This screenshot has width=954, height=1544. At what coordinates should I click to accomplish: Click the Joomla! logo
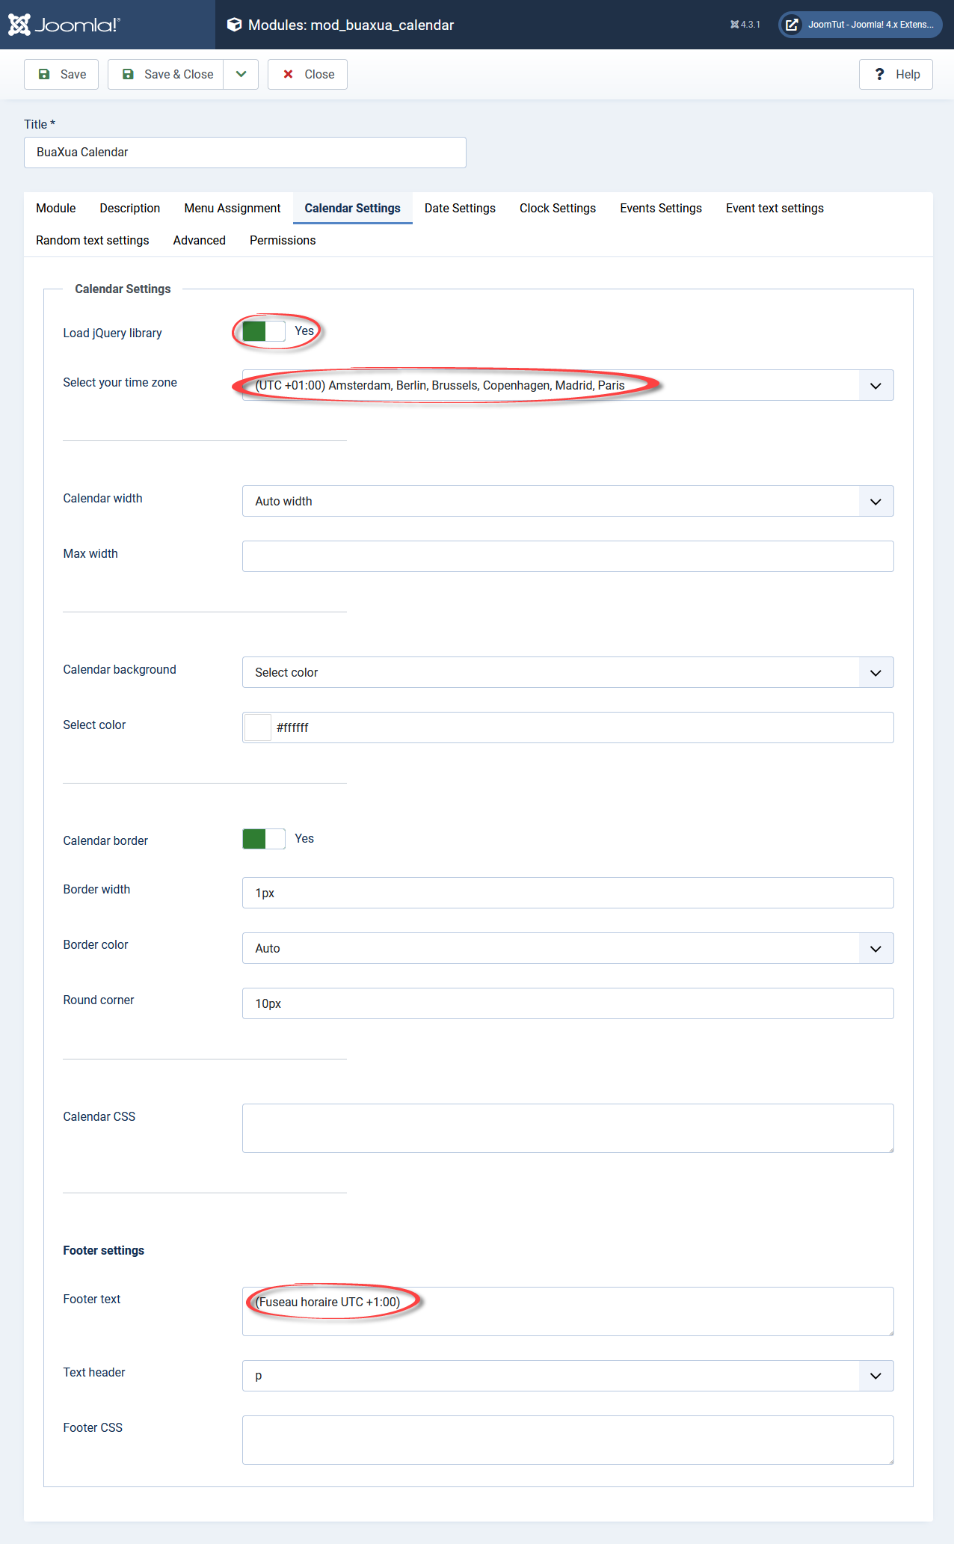pos(64,25)
